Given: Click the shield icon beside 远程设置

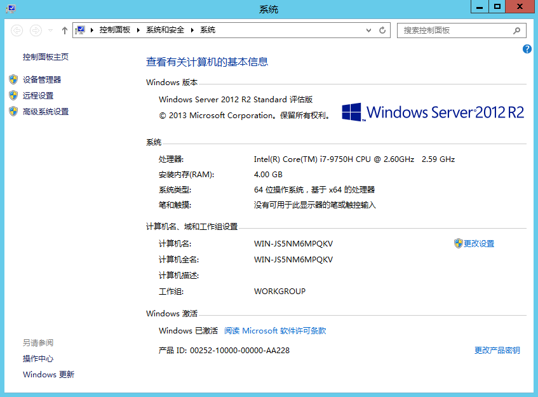Looking at the screenshot, I should pos(13,95).
